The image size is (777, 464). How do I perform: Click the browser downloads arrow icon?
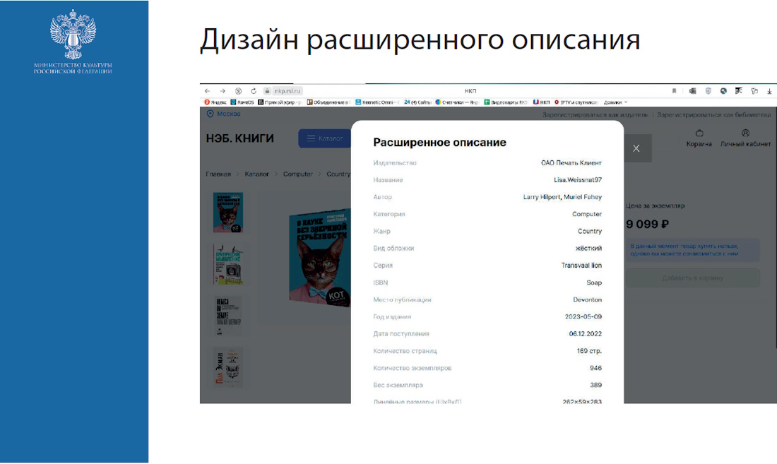(769, 91)
